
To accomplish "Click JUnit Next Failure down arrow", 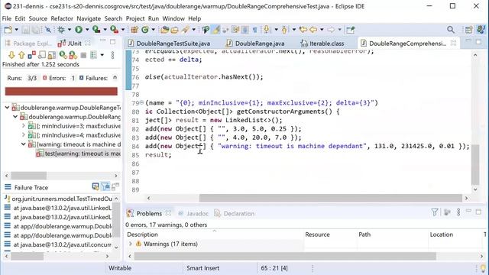I will coord(11,55).
